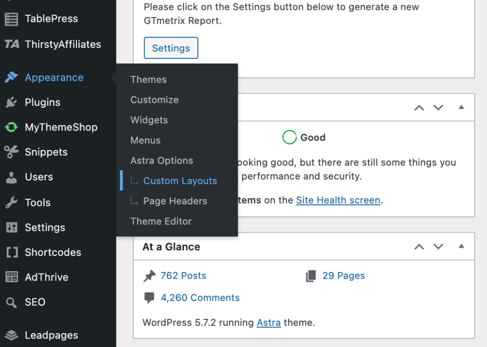Open Settings in the sidebar menu
Screen dimensions: 487x347
click(x=45, y=227)
